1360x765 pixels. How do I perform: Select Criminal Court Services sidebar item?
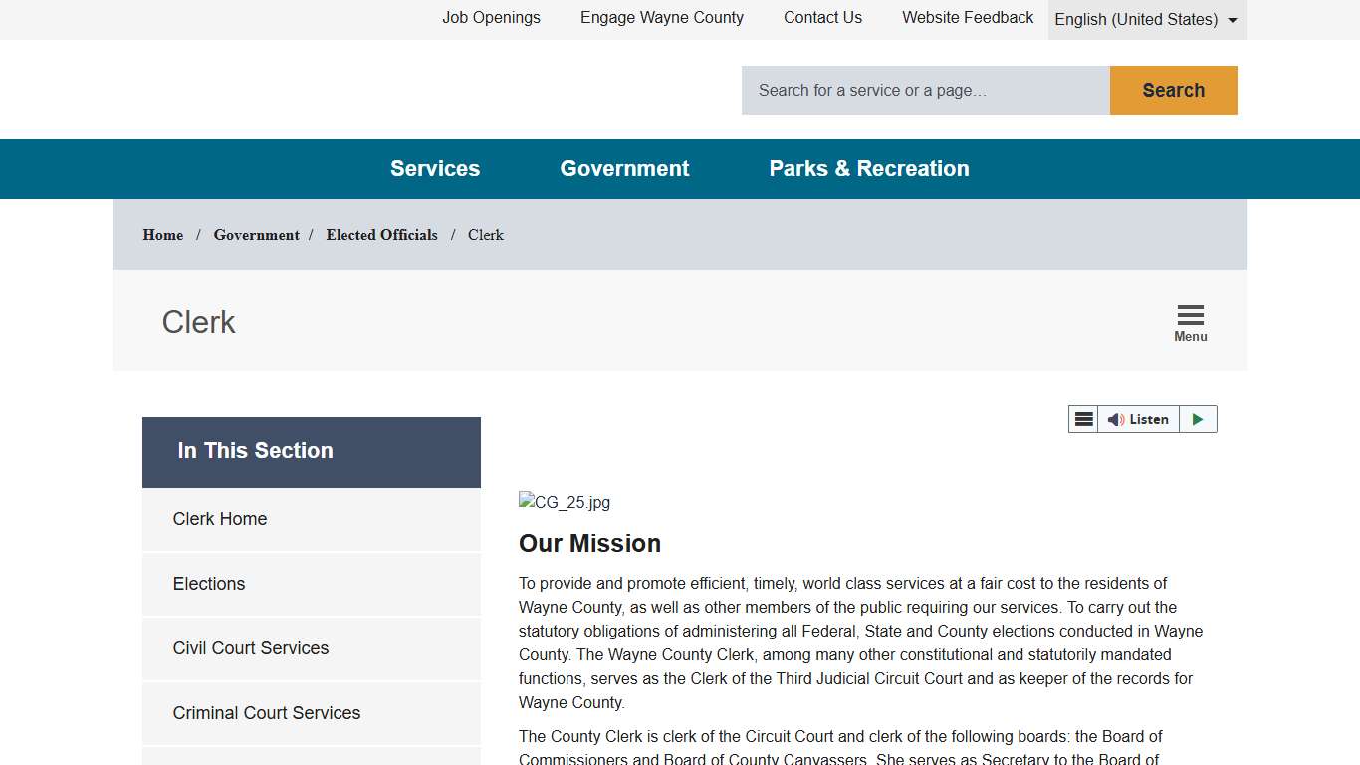tap(267, 713)
